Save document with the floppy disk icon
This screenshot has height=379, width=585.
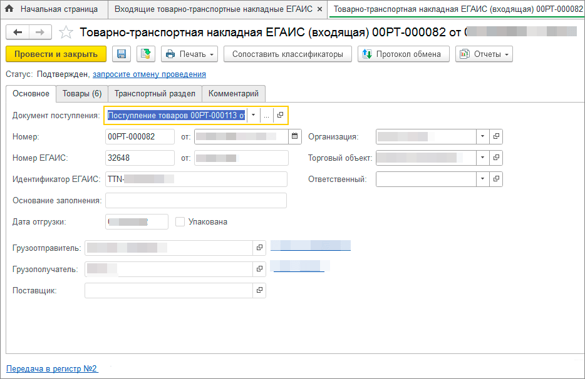[x=122, y=54]
